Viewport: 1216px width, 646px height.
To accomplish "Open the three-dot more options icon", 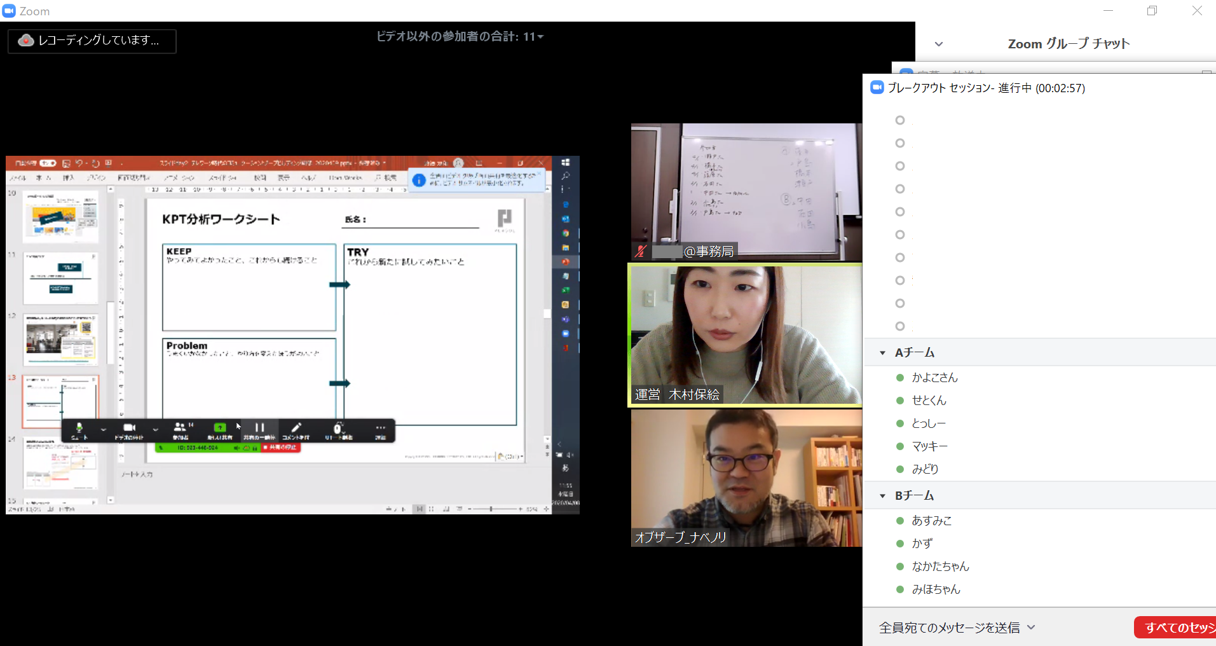I will pyautogui.click(x=380, y=429).
